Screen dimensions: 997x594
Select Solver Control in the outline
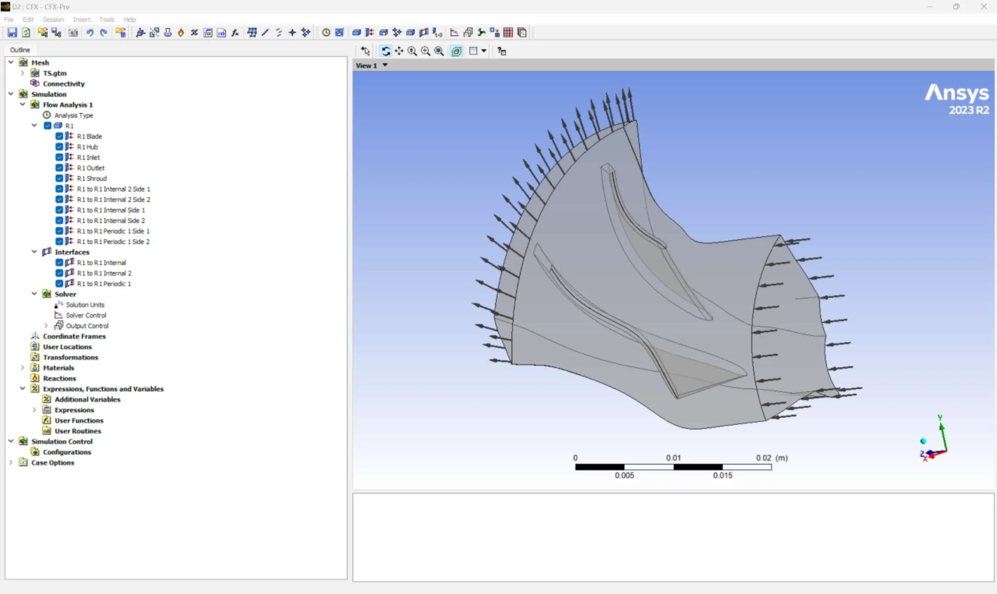(x=86, y=315)
